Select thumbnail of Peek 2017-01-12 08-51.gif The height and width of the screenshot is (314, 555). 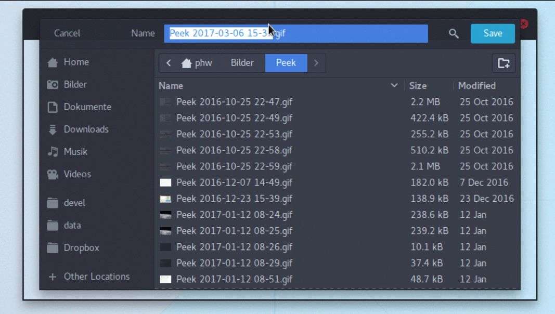(165, 279)
